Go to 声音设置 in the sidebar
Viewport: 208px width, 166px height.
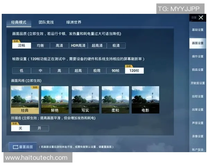click(x=198, y=123)
